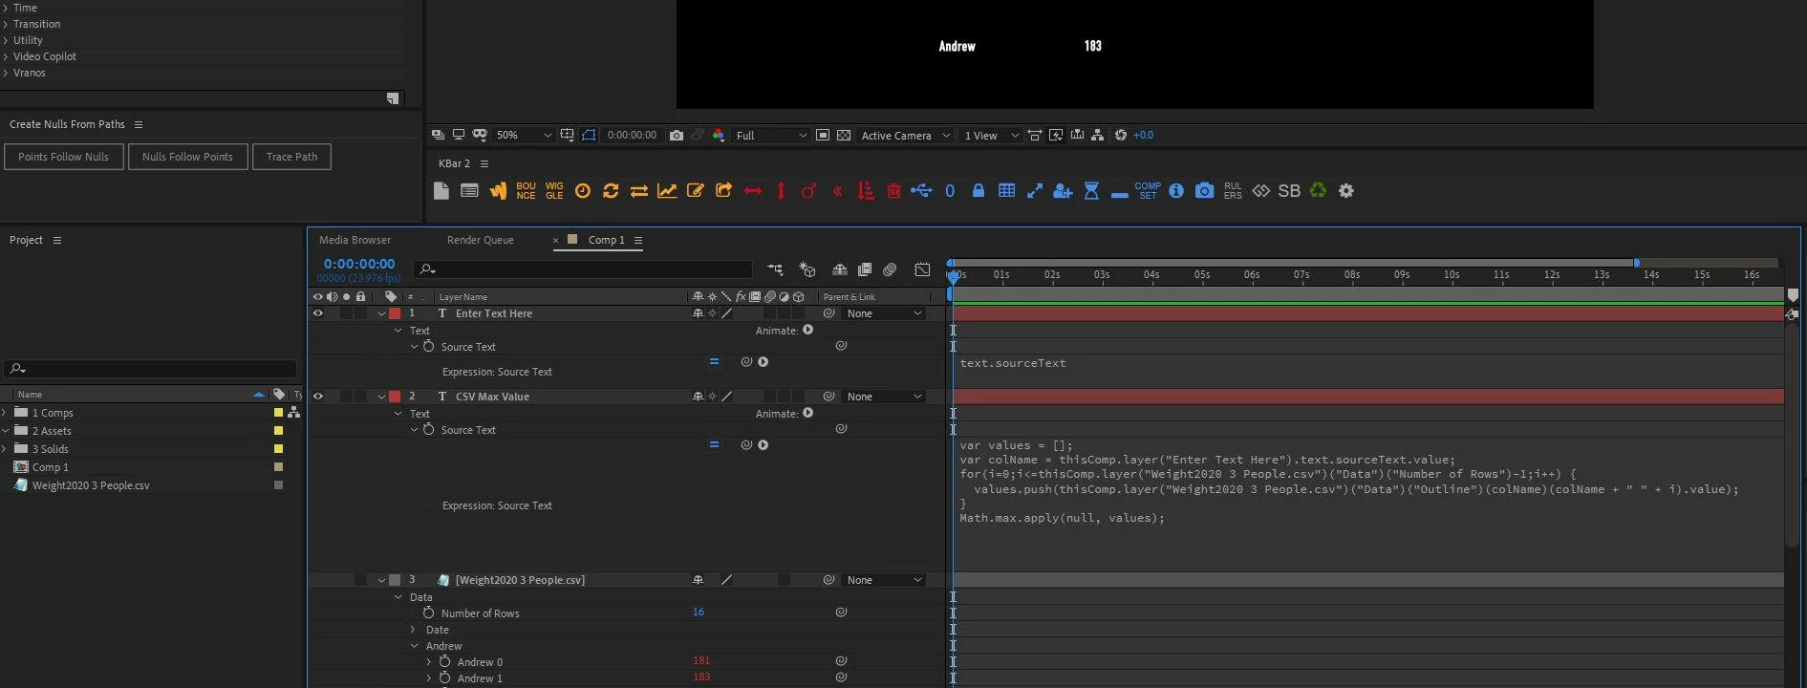Click Nulls Follow Points button

187,157
